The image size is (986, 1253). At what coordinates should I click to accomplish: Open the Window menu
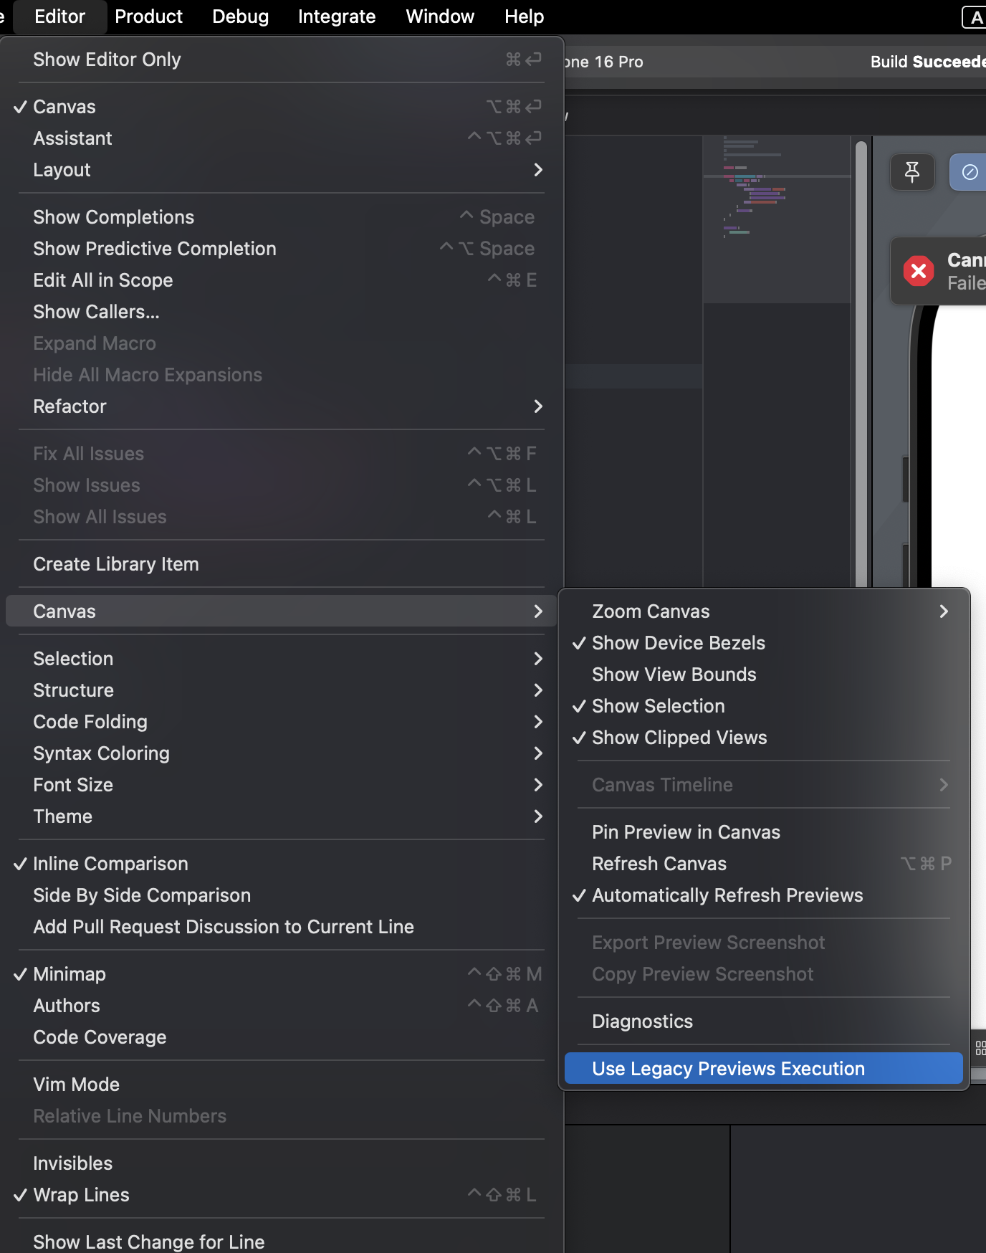pos(440,16)
